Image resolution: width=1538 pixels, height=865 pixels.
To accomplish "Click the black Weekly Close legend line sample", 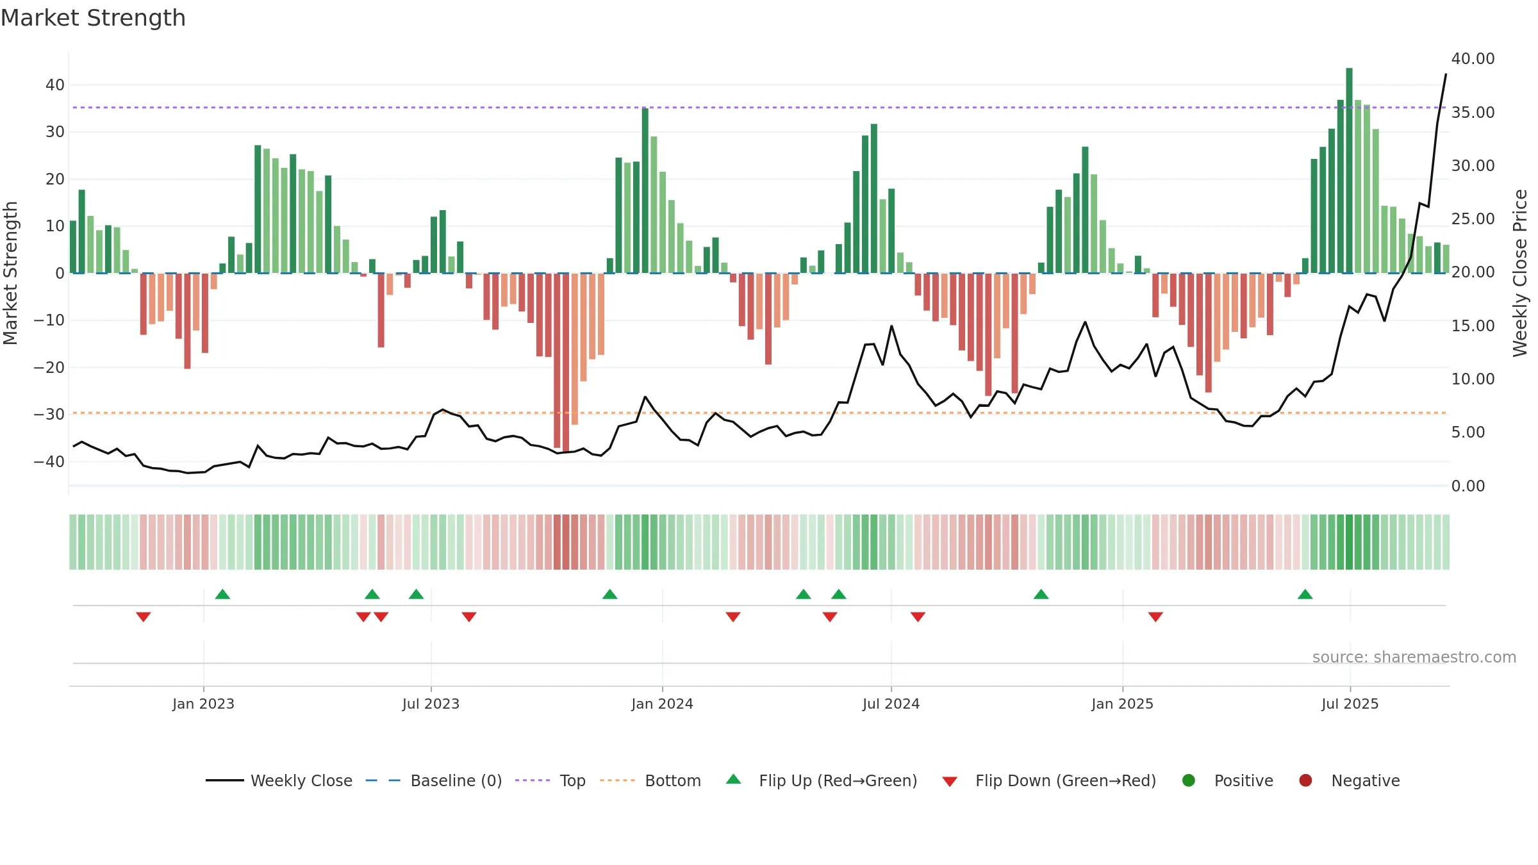I will [x=224, y=780].
